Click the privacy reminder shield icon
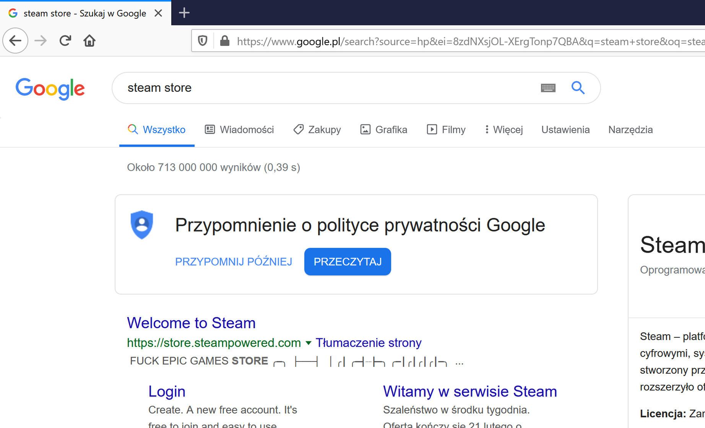Image resolution: width=705 pixels, height=428 pixels. point(142,225)
